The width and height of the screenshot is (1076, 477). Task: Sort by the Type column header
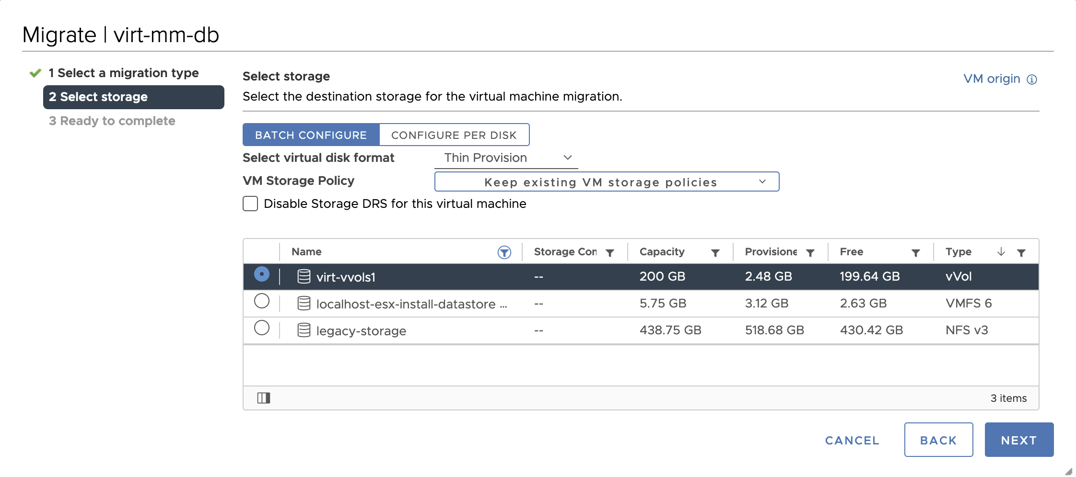pos(958,252)
